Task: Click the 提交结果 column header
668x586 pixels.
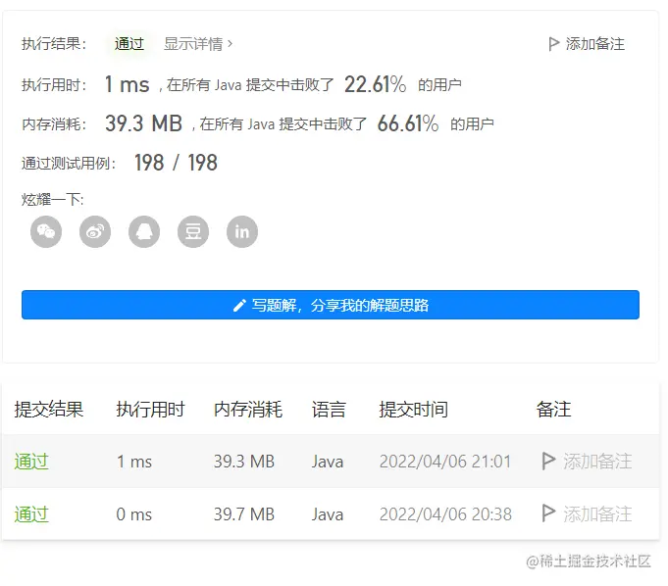Action: click(x=49, y=410)
